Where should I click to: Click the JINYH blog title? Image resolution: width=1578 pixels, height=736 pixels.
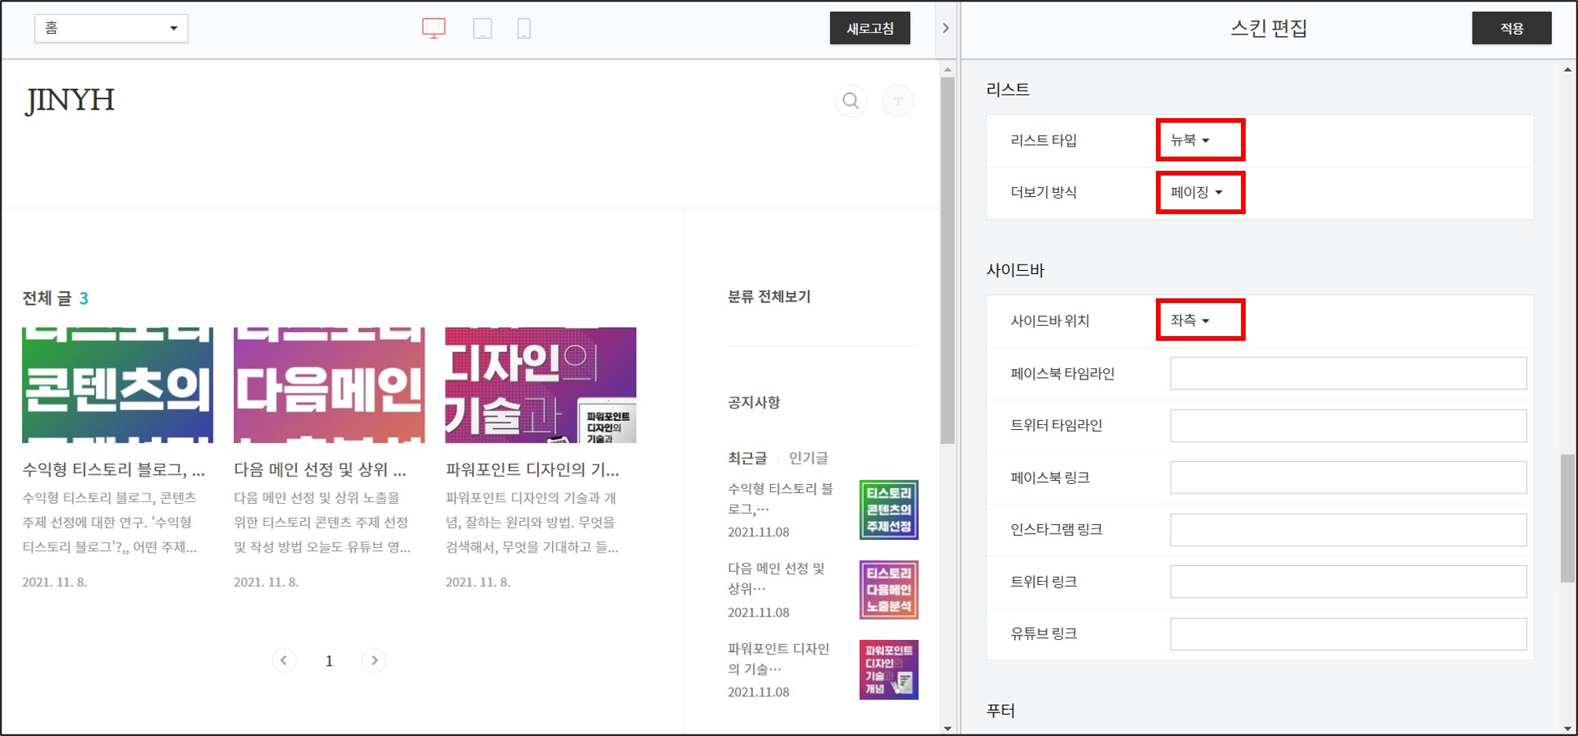(70, 101)
